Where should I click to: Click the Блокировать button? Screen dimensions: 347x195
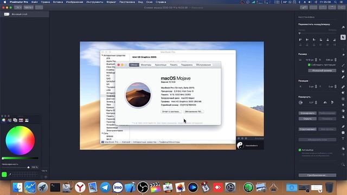coord(307,113)
